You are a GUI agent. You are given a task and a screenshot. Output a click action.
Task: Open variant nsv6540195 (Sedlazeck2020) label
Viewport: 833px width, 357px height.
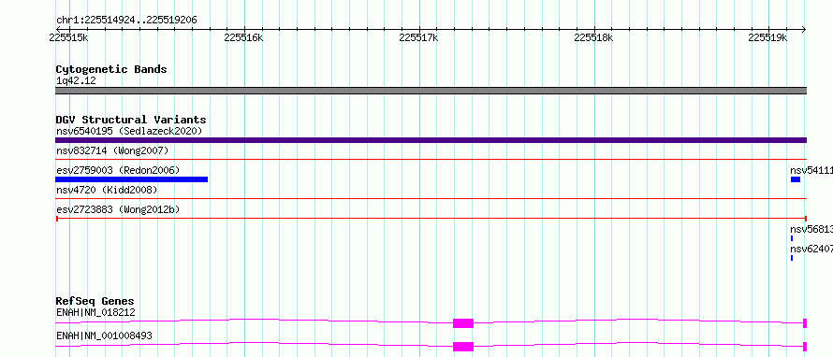[129, 131]
